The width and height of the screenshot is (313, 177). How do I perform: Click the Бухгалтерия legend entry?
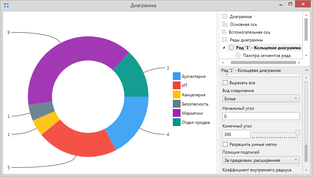[x=193, y=76]
